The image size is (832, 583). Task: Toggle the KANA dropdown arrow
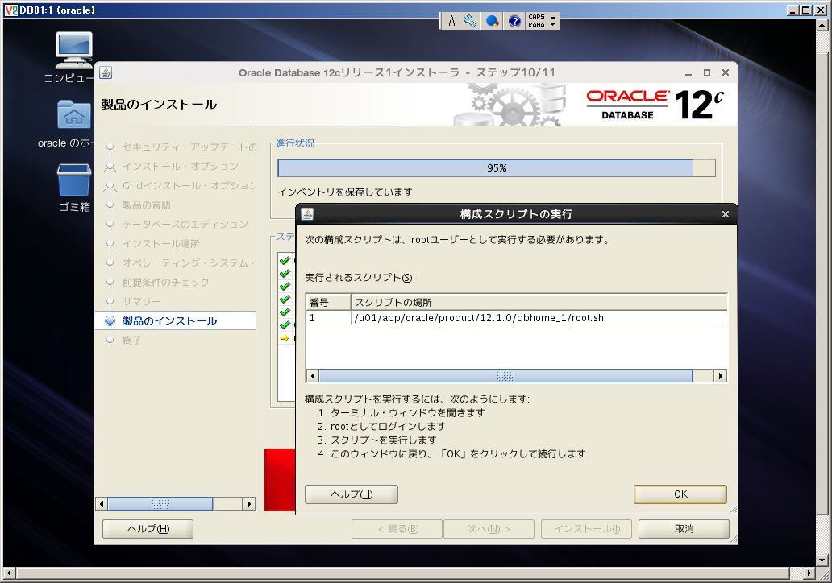point(552,25)
